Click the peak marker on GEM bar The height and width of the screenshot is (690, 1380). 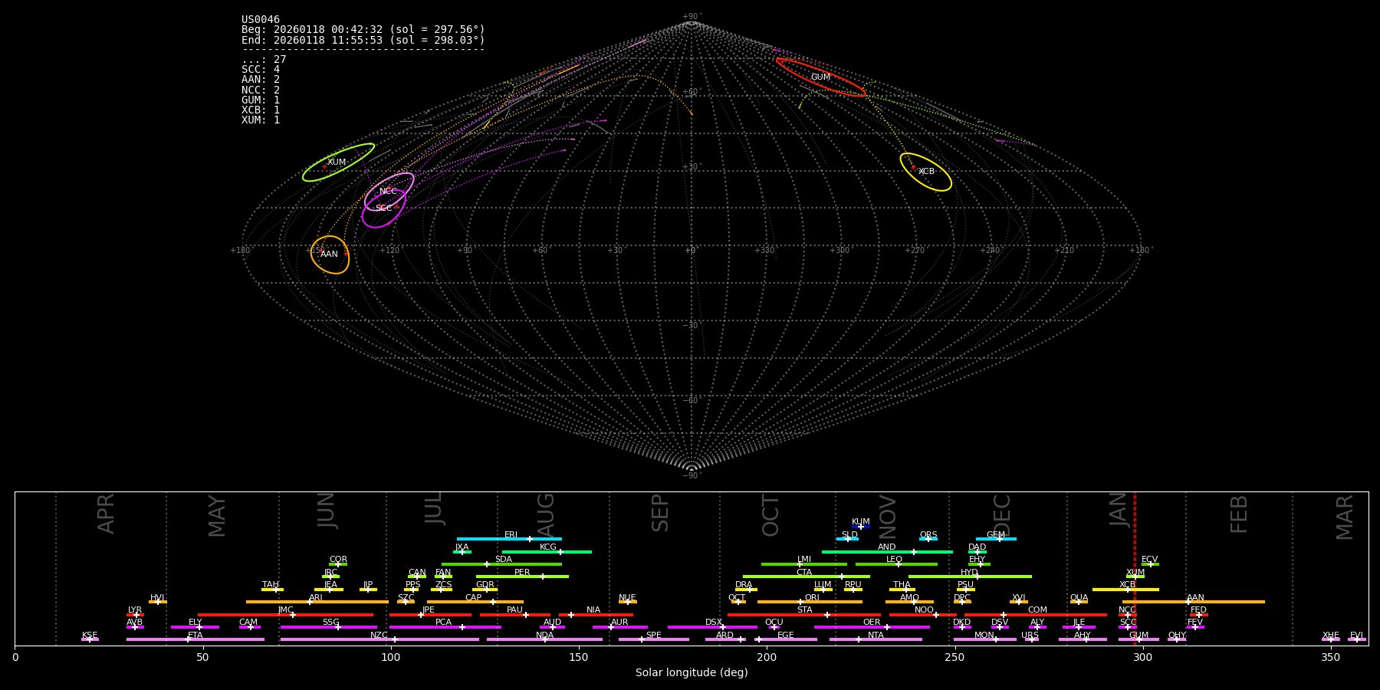tap(999, 539)
